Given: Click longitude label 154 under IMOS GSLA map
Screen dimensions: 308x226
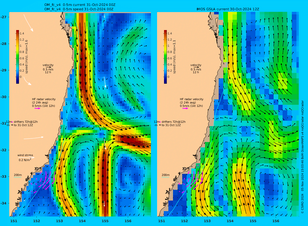Looking at the screenshot, I should pyautogui.click(x=230, y=221).
